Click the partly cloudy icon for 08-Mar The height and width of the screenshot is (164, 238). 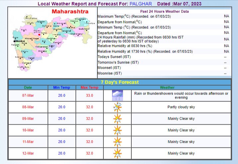(117, 107)
